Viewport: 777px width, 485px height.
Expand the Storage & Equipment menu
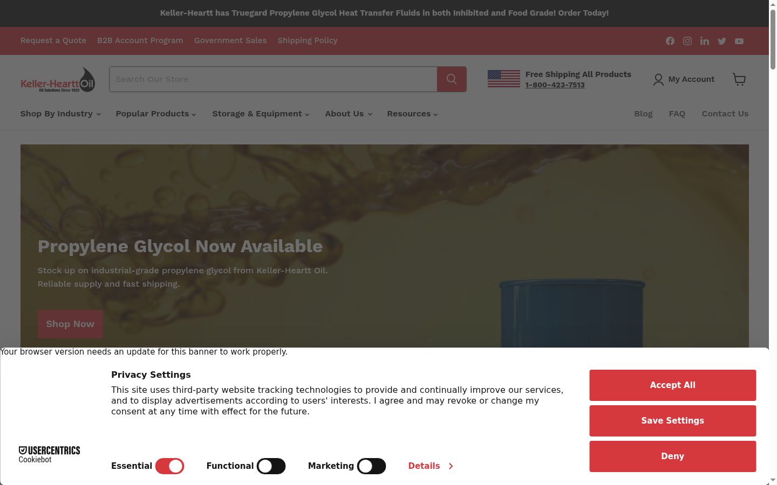[x=261, y=114]
